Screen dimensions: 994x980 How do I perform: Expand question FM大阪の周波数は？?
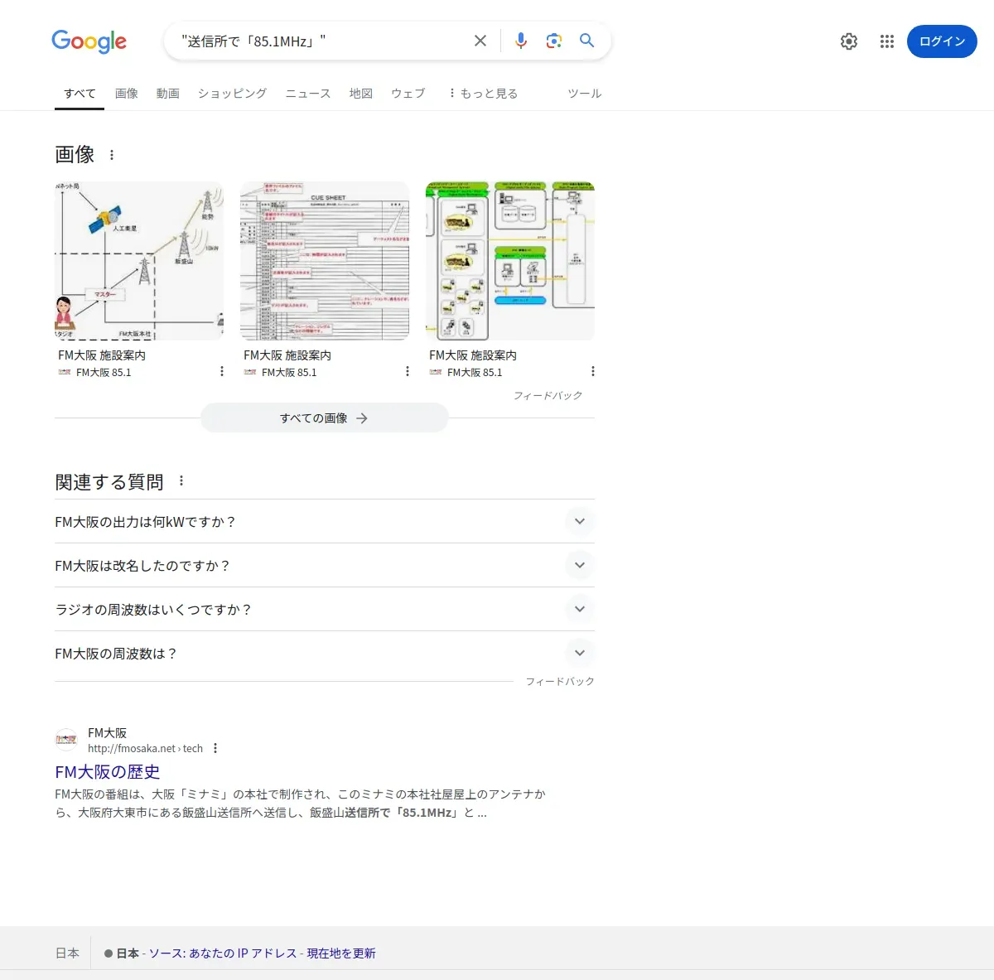pyautogui.click(x=325, y=654)
